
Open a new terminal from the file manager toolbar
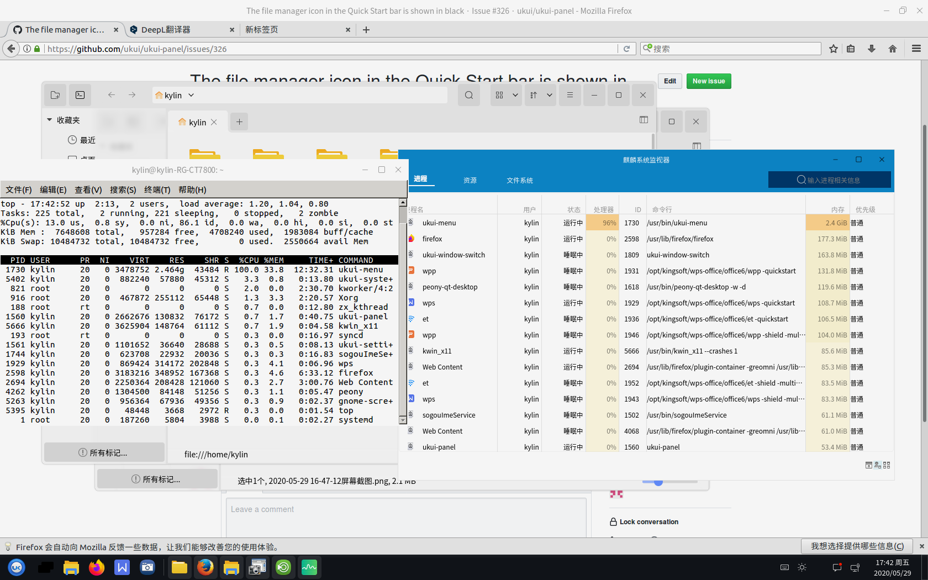point(80,94)
